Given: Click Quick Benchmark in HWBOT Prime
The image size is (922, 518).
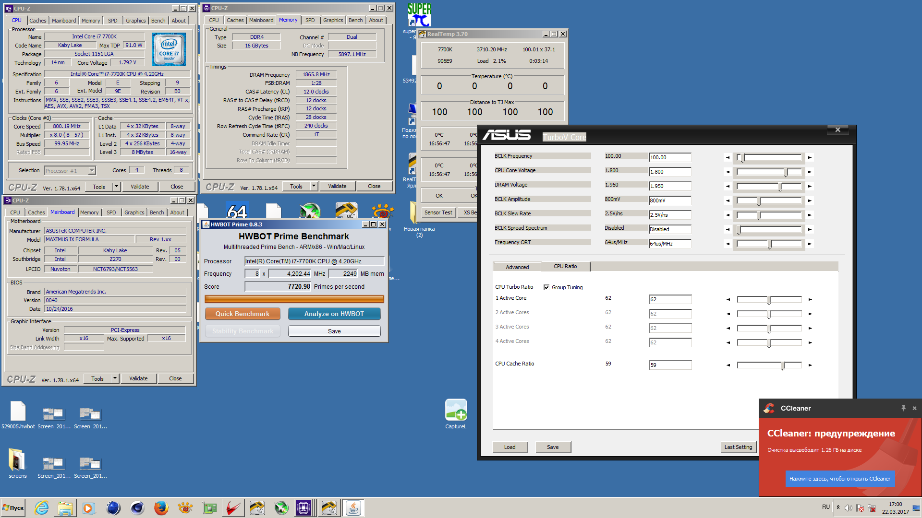Looking at the screenshot, I should [243, 314].
